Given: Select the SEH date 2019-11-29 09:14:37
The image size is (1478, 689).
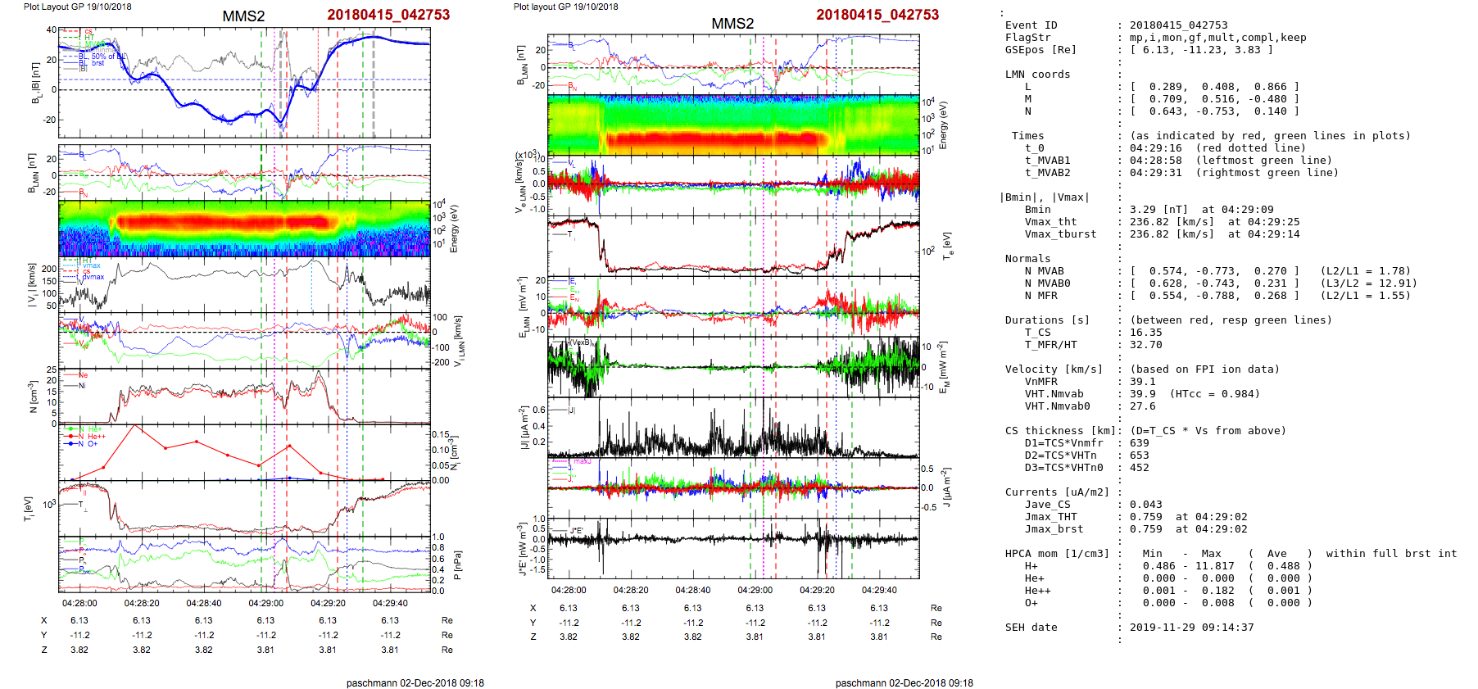Looking at the screenshot, I should pos(1191,628).
